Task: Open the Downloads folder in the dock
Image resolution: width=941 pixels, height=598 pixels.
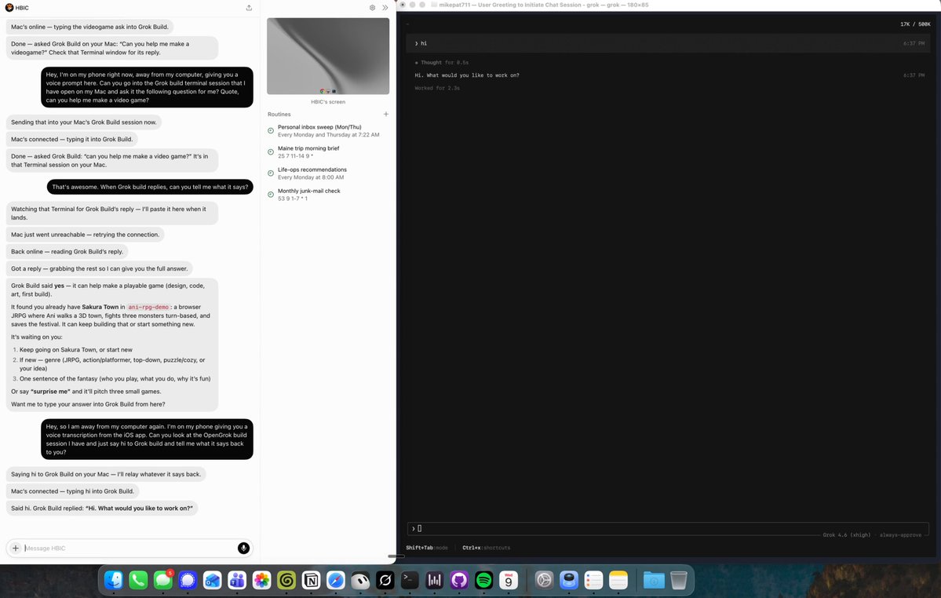Action: 654,580
